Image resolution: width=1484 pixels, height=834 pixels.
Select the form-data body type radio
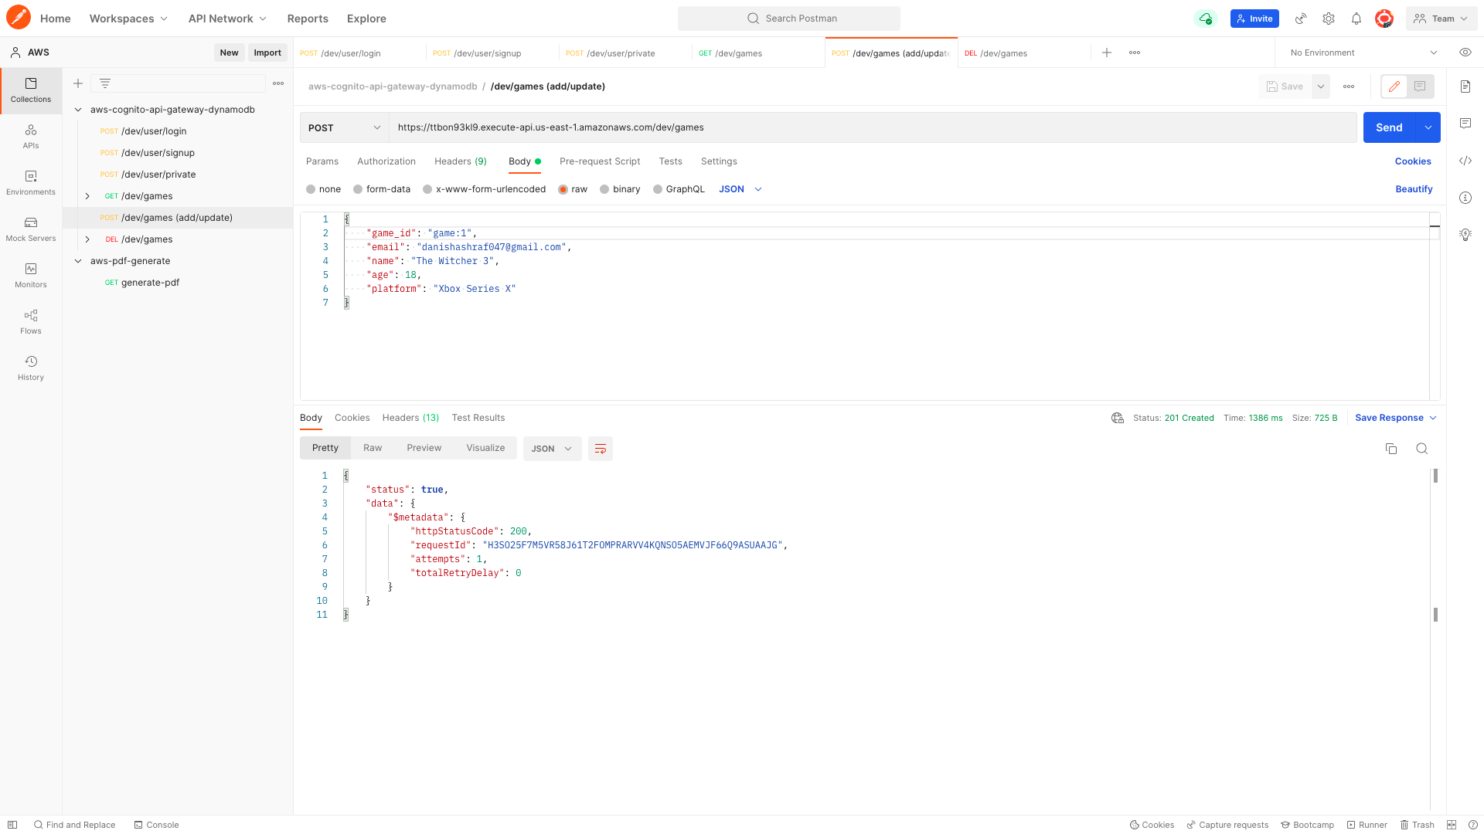coord(358,189)
